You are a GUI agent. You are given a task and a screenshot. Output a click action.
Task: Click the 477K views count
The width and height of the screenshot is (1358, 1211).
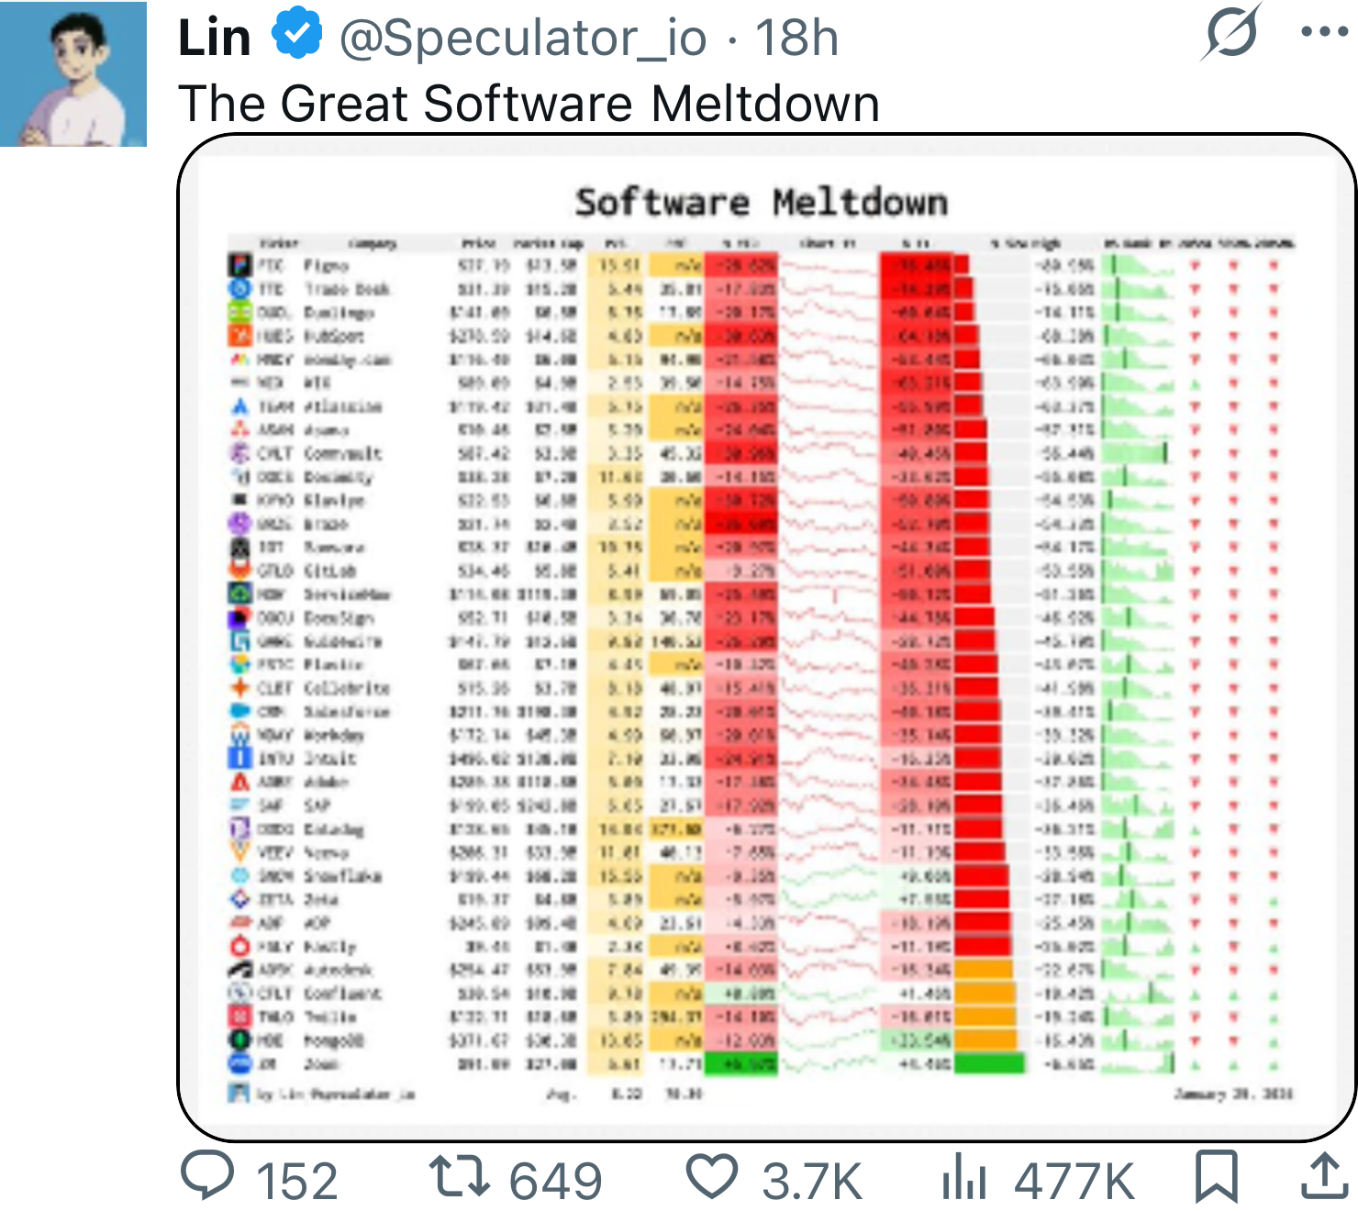(x=1074, y=1181)
